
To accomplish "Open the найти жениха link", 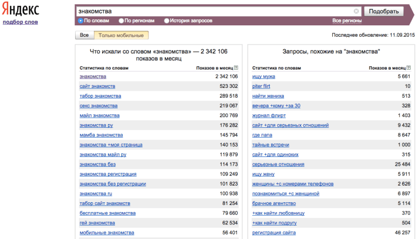I will pos(268,96).
